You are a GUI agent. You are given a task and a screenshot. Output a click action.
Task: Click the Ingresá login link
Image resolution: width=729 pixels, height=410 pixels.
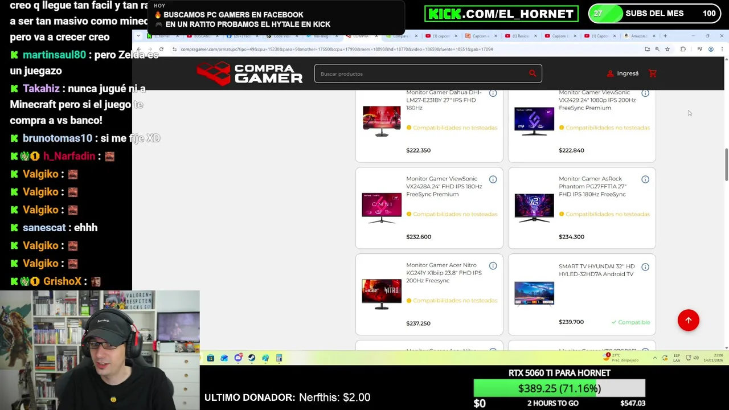pyautogui.click(x=622, y=73)
